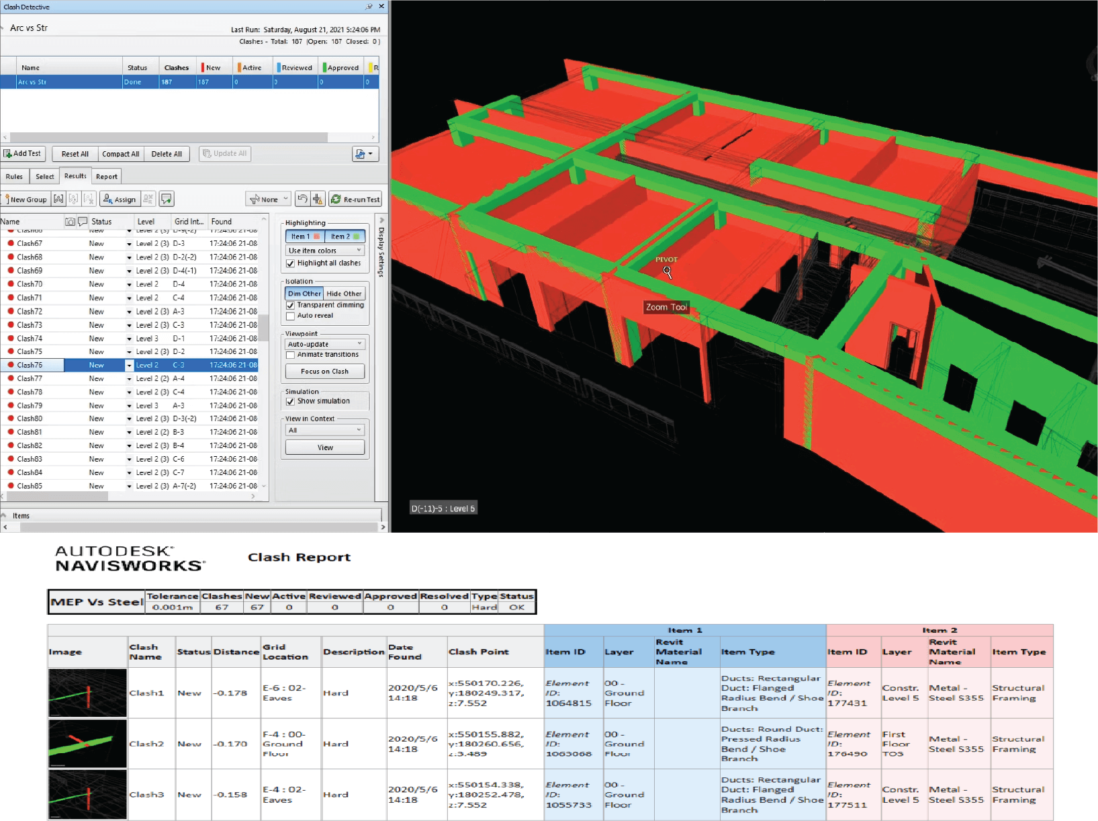Click the Update All button
Screen dimensions: 1098x821
tap(225, 154)
